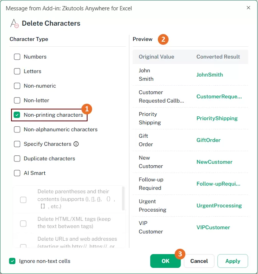Click the John Smith original value
This screenshot has width=258, height=274.
pyautogui.click(x=146, y=75)
